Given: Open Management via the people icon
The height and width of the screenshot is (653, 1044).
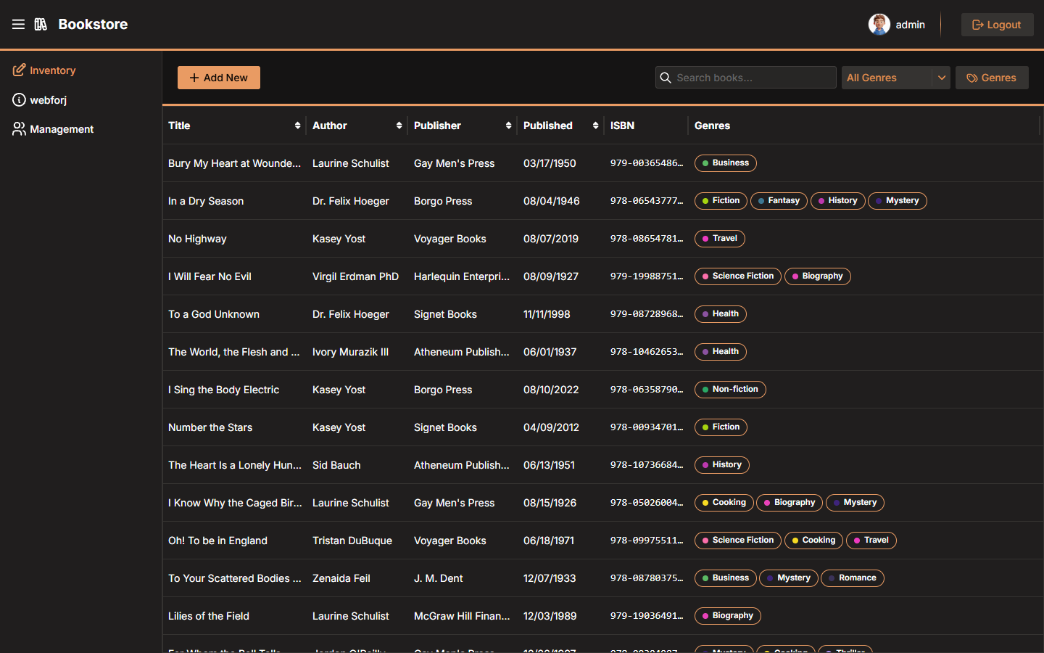Looking at the screenshot, I should pos(19,128).
